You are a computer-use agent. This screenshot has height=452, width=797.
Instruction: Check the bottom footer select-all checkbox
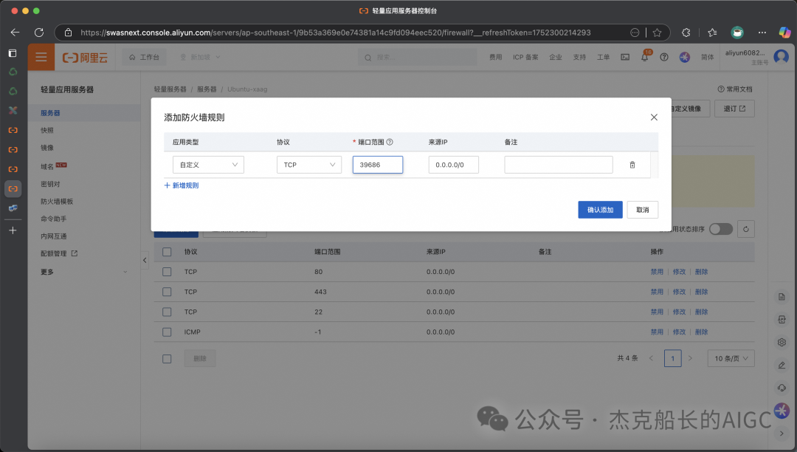(x=167, y=359)
